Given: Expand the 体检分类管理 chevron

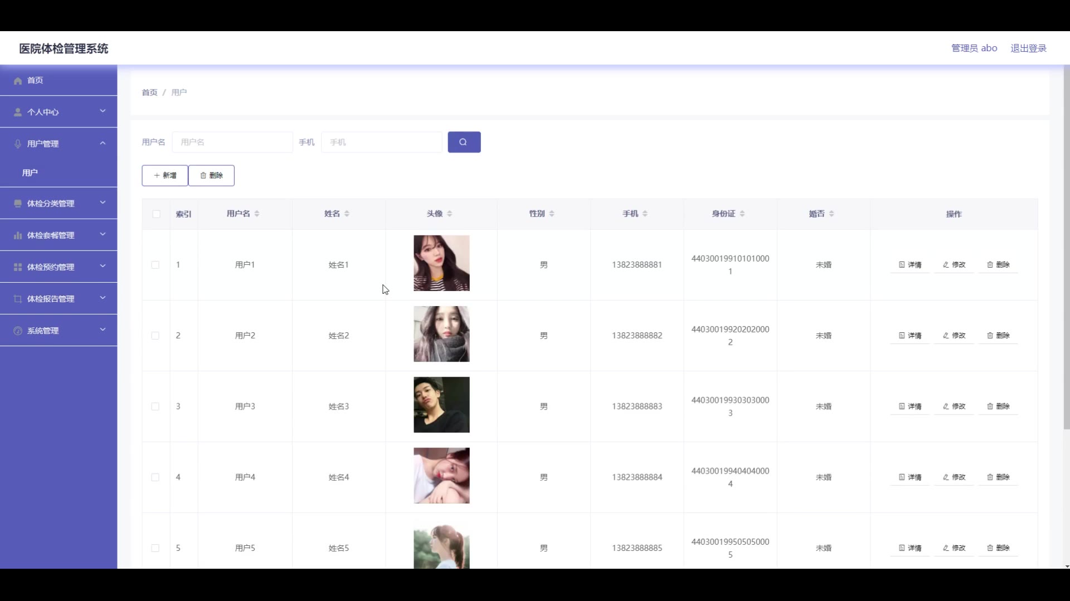Looking at the screenshot, I should pyautogui.click(x=103, y=203).
